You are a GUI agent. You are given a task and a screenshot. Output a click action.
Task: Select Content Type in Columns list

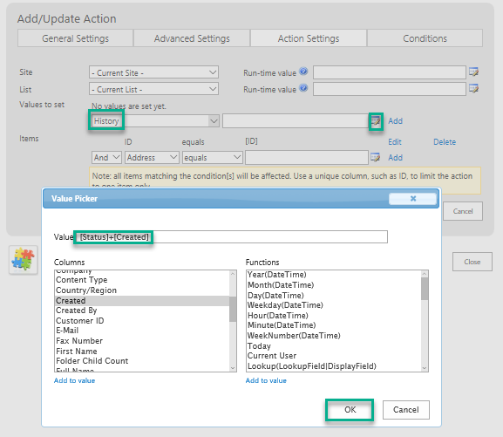tap(142, 280)
